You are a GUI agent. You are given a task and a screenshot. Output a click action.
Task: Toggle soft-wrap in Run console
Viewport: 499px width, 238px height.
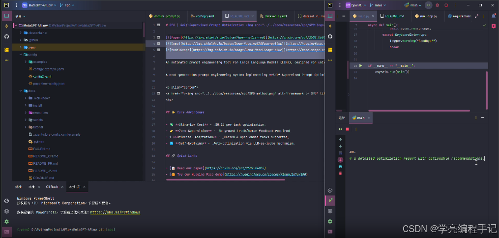pyautogui.click(x=341, y=153)
